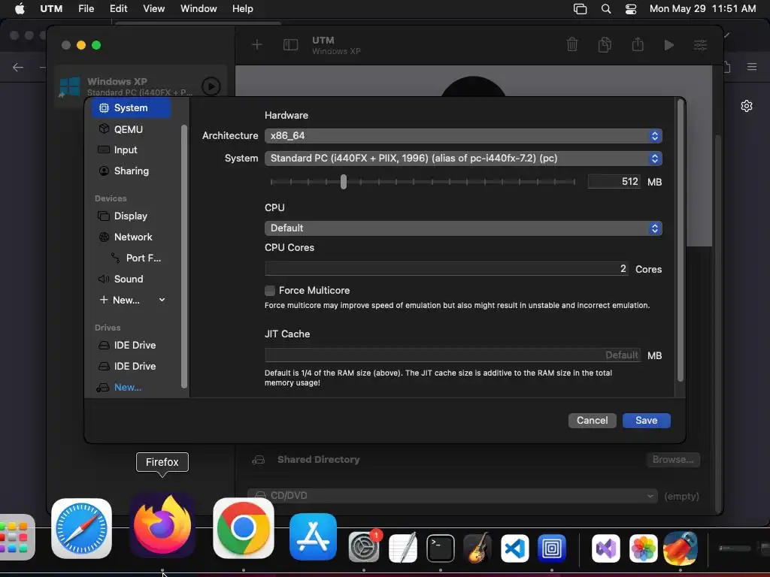This screenshot has width=770, height=577.
Task: Open GarageBand from the Dock
Action: [477, 548]
